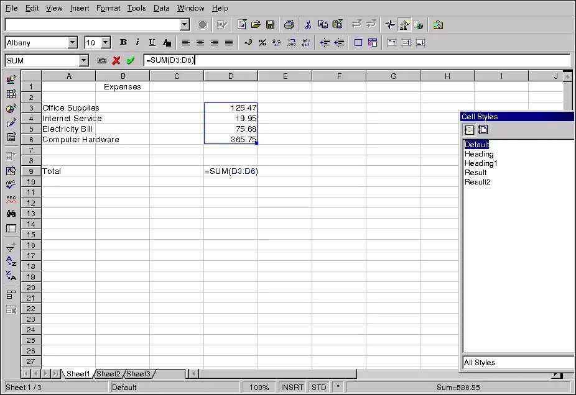Click the Save document icon
Screen dimensions: 576x395
[271, 25]
